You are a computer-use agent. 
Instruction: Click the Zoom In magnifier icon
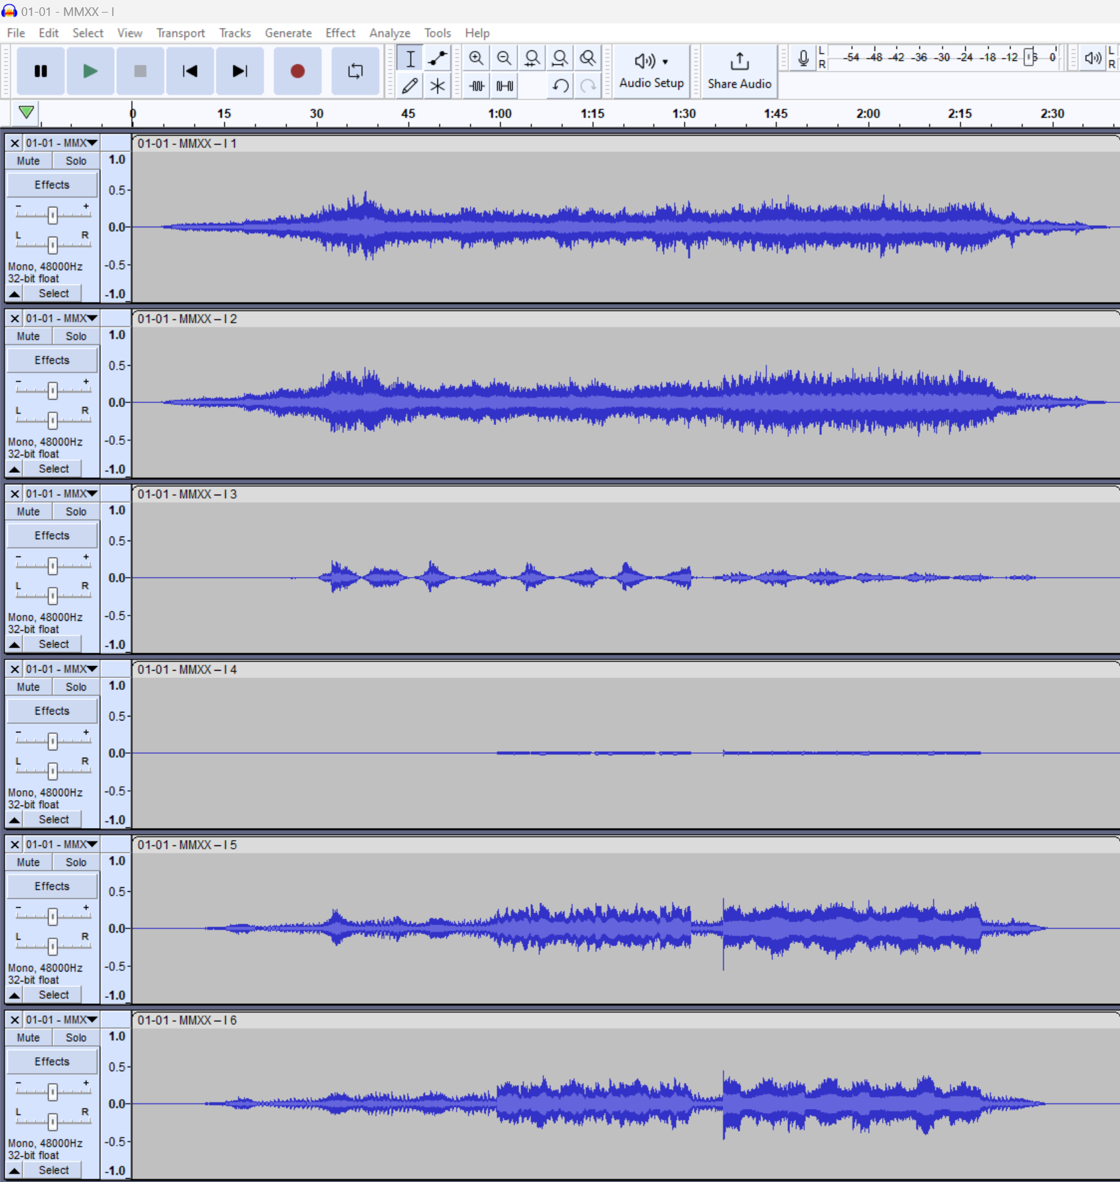(x=476, y=58)
